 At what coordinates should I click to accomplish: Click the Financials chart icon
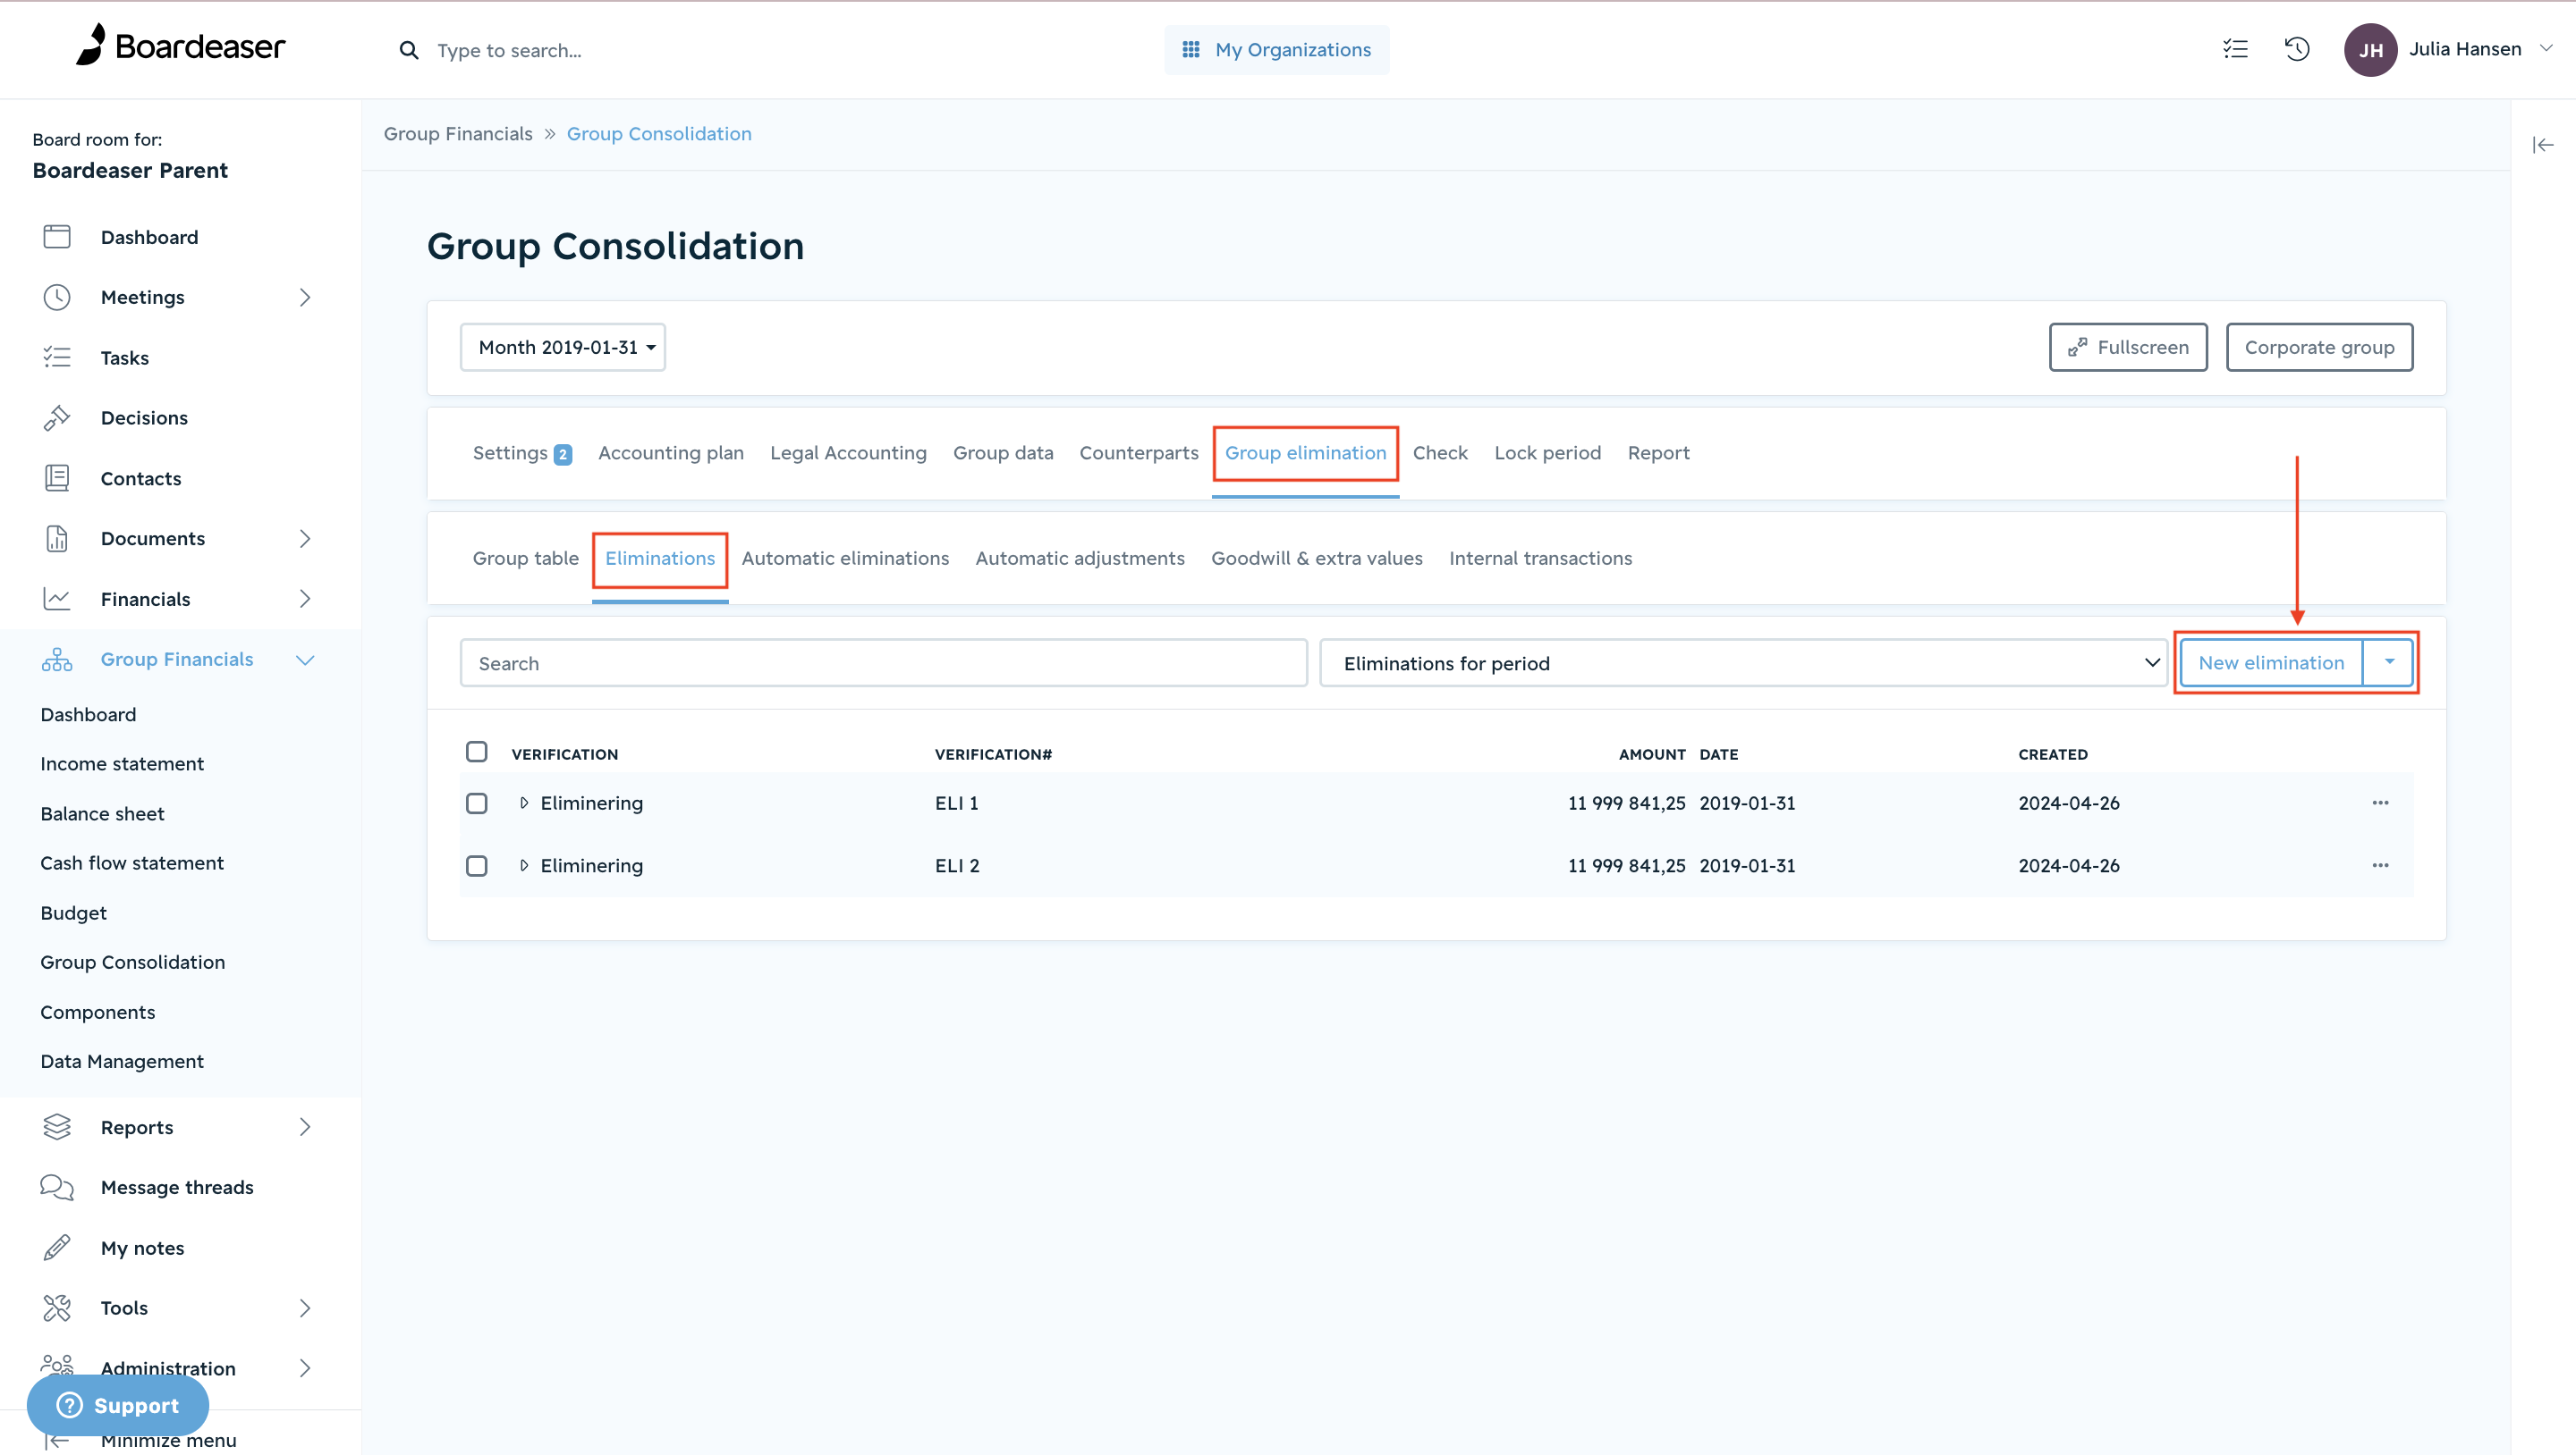57,599
